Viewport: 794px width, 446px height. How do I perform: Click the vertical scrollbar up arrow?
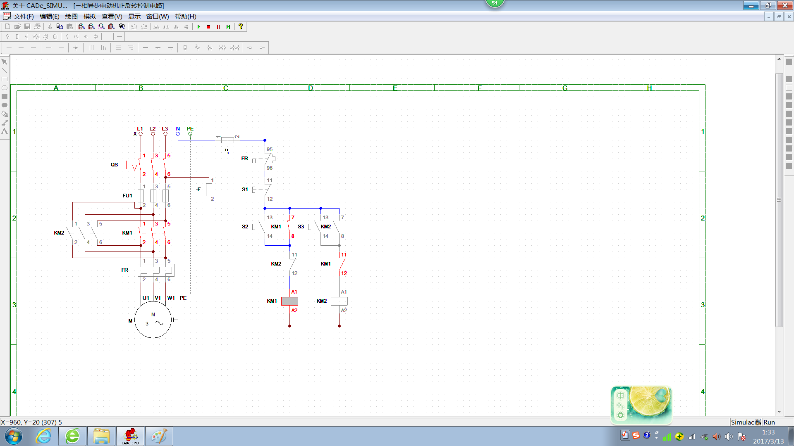click(779, 59)
